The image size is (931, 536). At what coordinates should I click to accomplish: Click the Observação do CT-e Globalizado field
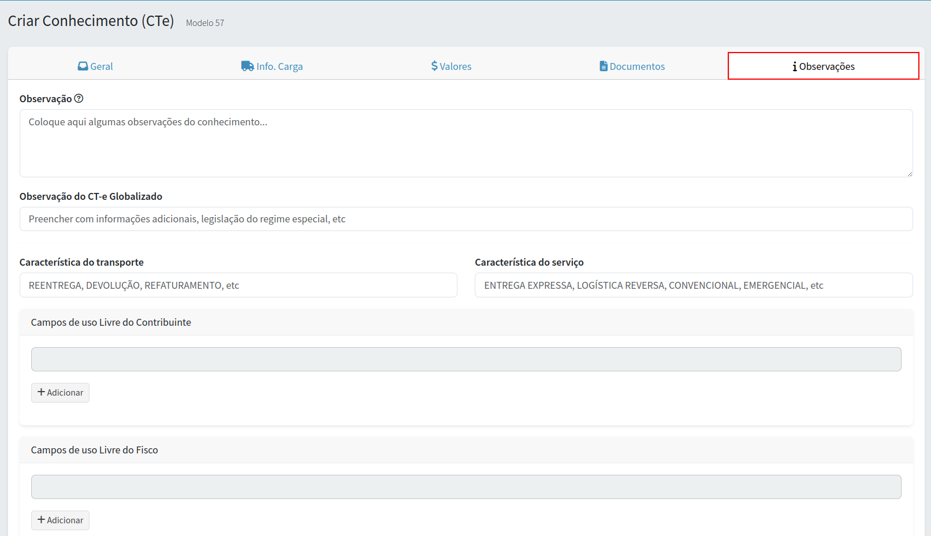pos(465,219)
